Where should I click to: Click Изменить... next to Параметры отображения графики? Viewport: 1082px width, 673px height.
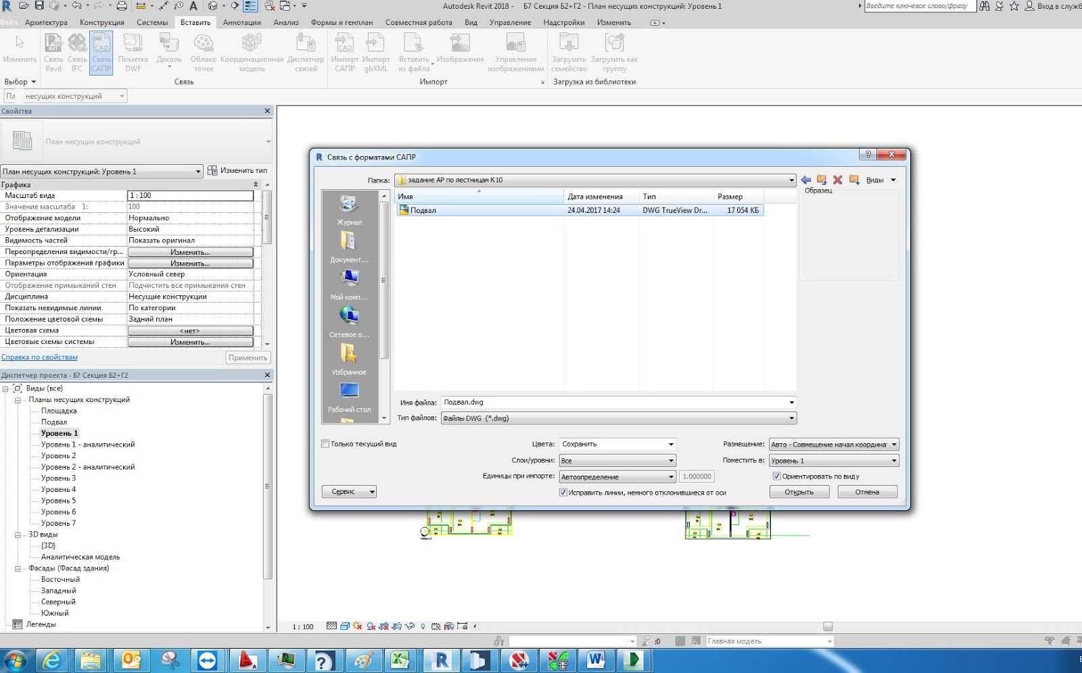pyautogui.click(x=190, y=264)
